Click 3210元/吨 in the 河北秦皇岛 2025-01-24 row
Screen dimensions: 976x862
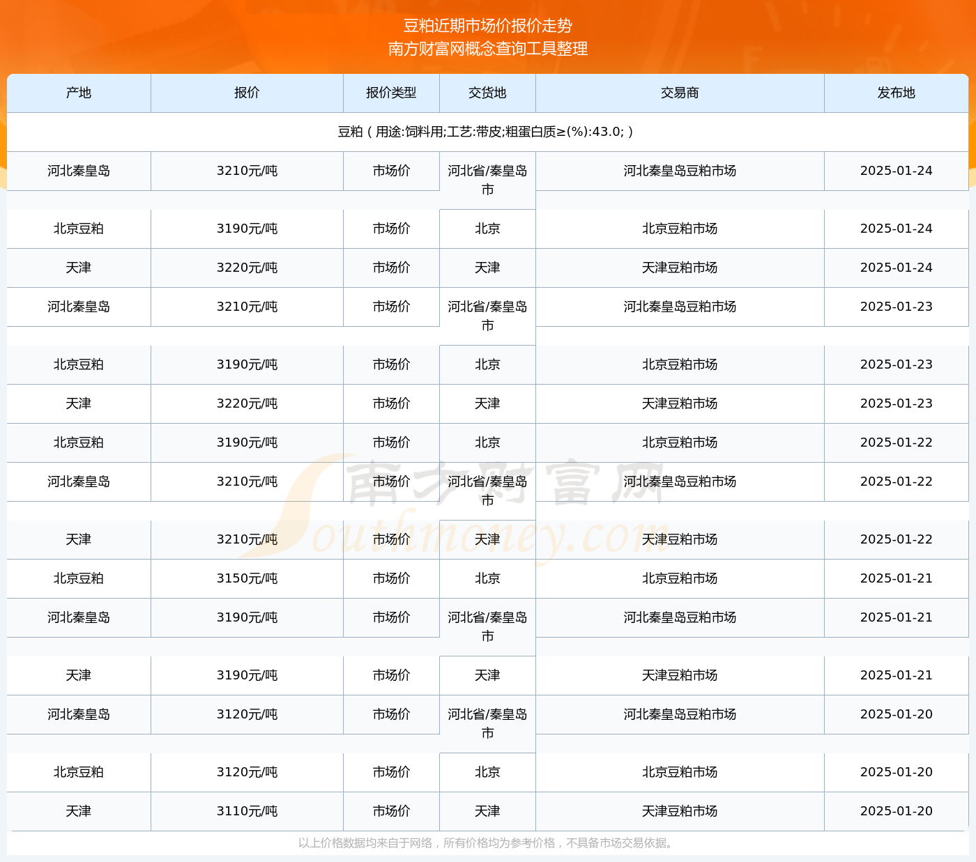click(247, 171)
